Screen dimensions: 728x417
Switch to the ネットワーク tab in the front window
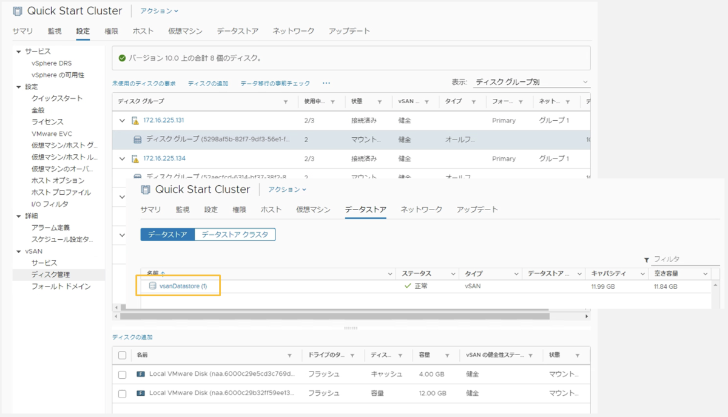coord(421,209)
